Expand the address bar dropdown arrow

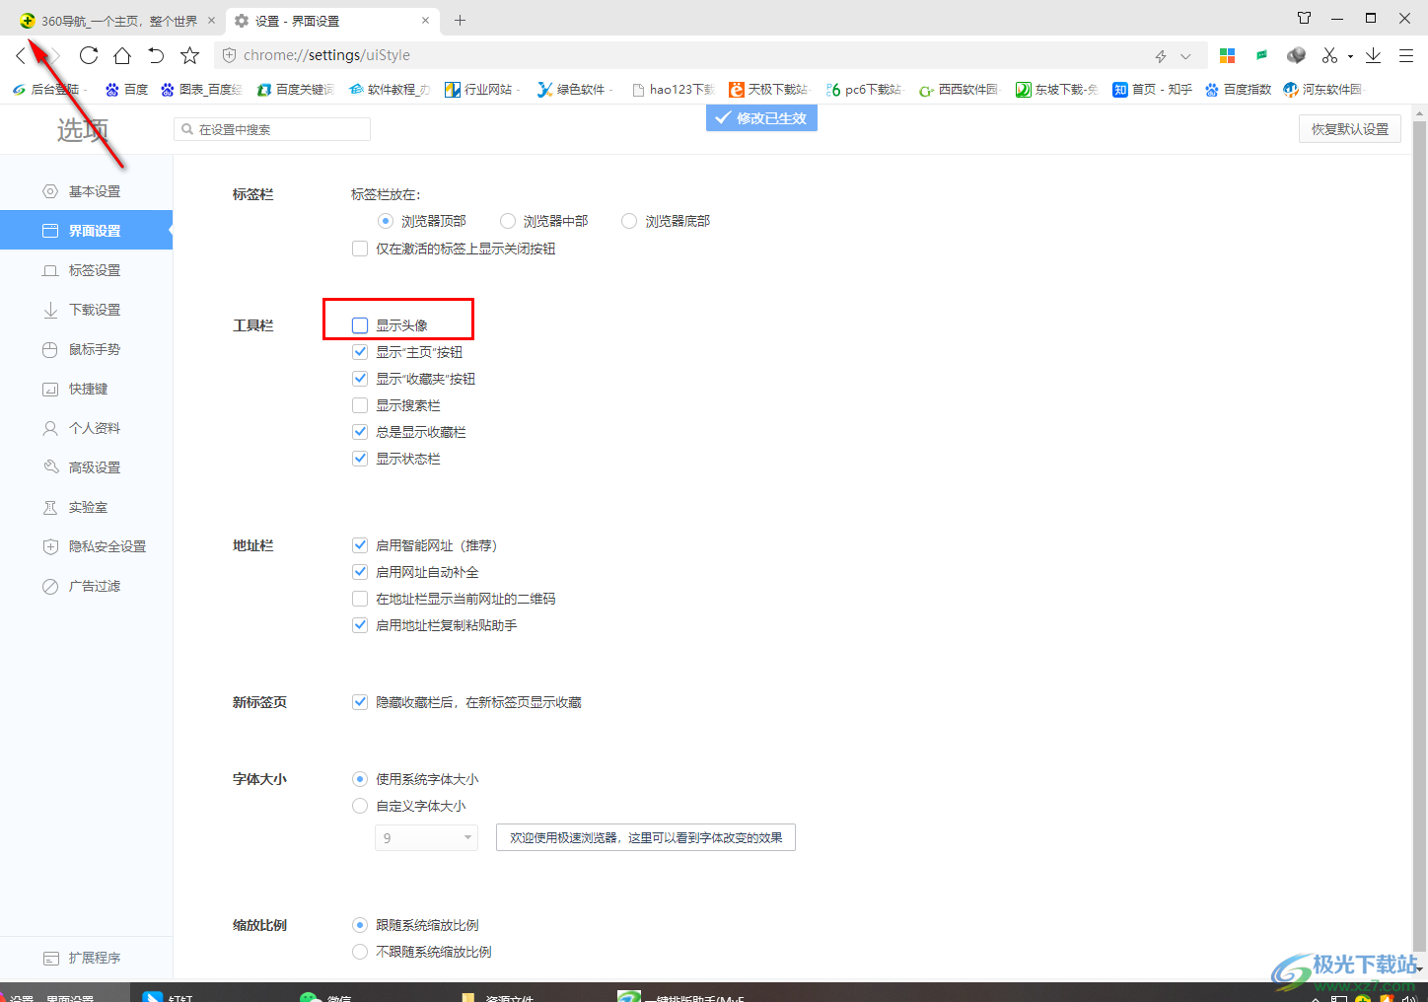pyautogui.click(x=1185, y=56)
